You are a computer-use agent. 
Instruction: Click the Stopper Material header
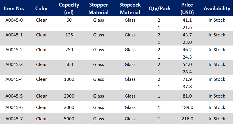(98, 9)
